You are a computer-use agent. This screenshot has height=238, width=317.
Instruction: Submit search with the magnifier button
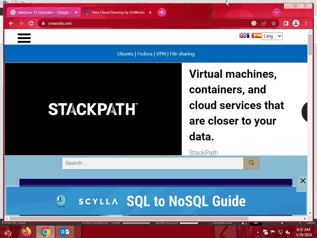click(x=251, y=163)
